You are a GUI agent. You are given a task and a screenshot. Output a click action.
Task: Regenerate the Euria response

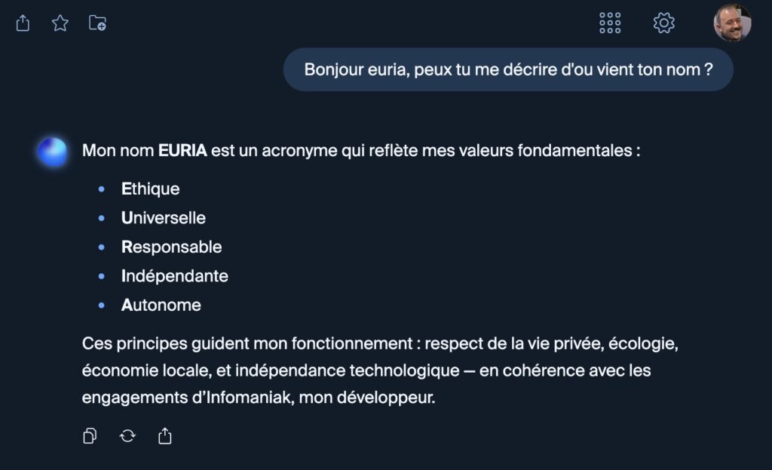127,436
